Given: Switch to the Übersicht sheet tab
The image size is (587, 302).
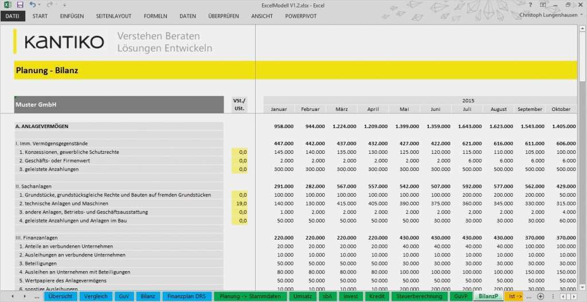Looking at the screenshot, I should pyautogui.click(x=60, y=297).
